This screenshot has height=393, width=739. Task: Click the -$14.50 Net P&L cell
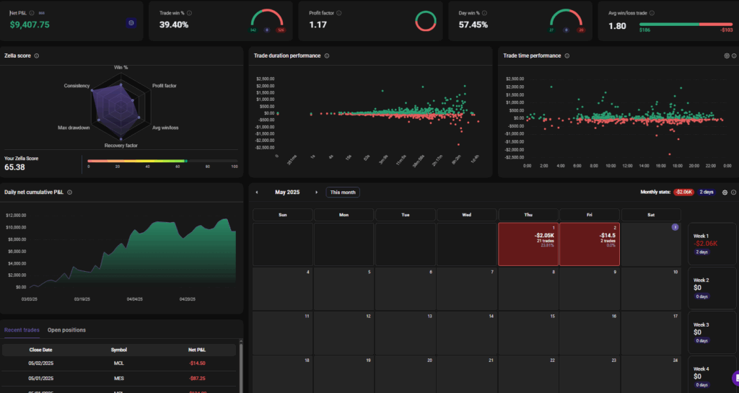tap(197, 363)
